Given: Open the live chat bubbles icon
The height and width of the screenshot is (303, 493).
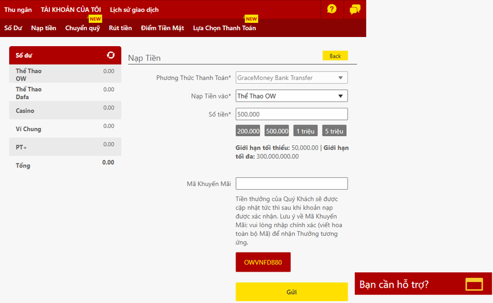Looking at the screenshot, I should 354,9.
